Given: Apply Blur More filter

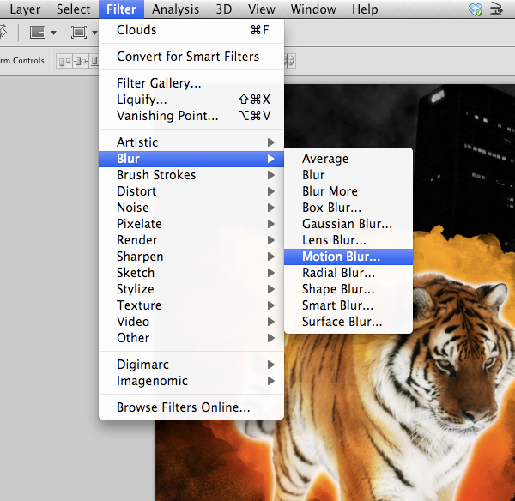Looking at the screenshot, I should (348, 191).
